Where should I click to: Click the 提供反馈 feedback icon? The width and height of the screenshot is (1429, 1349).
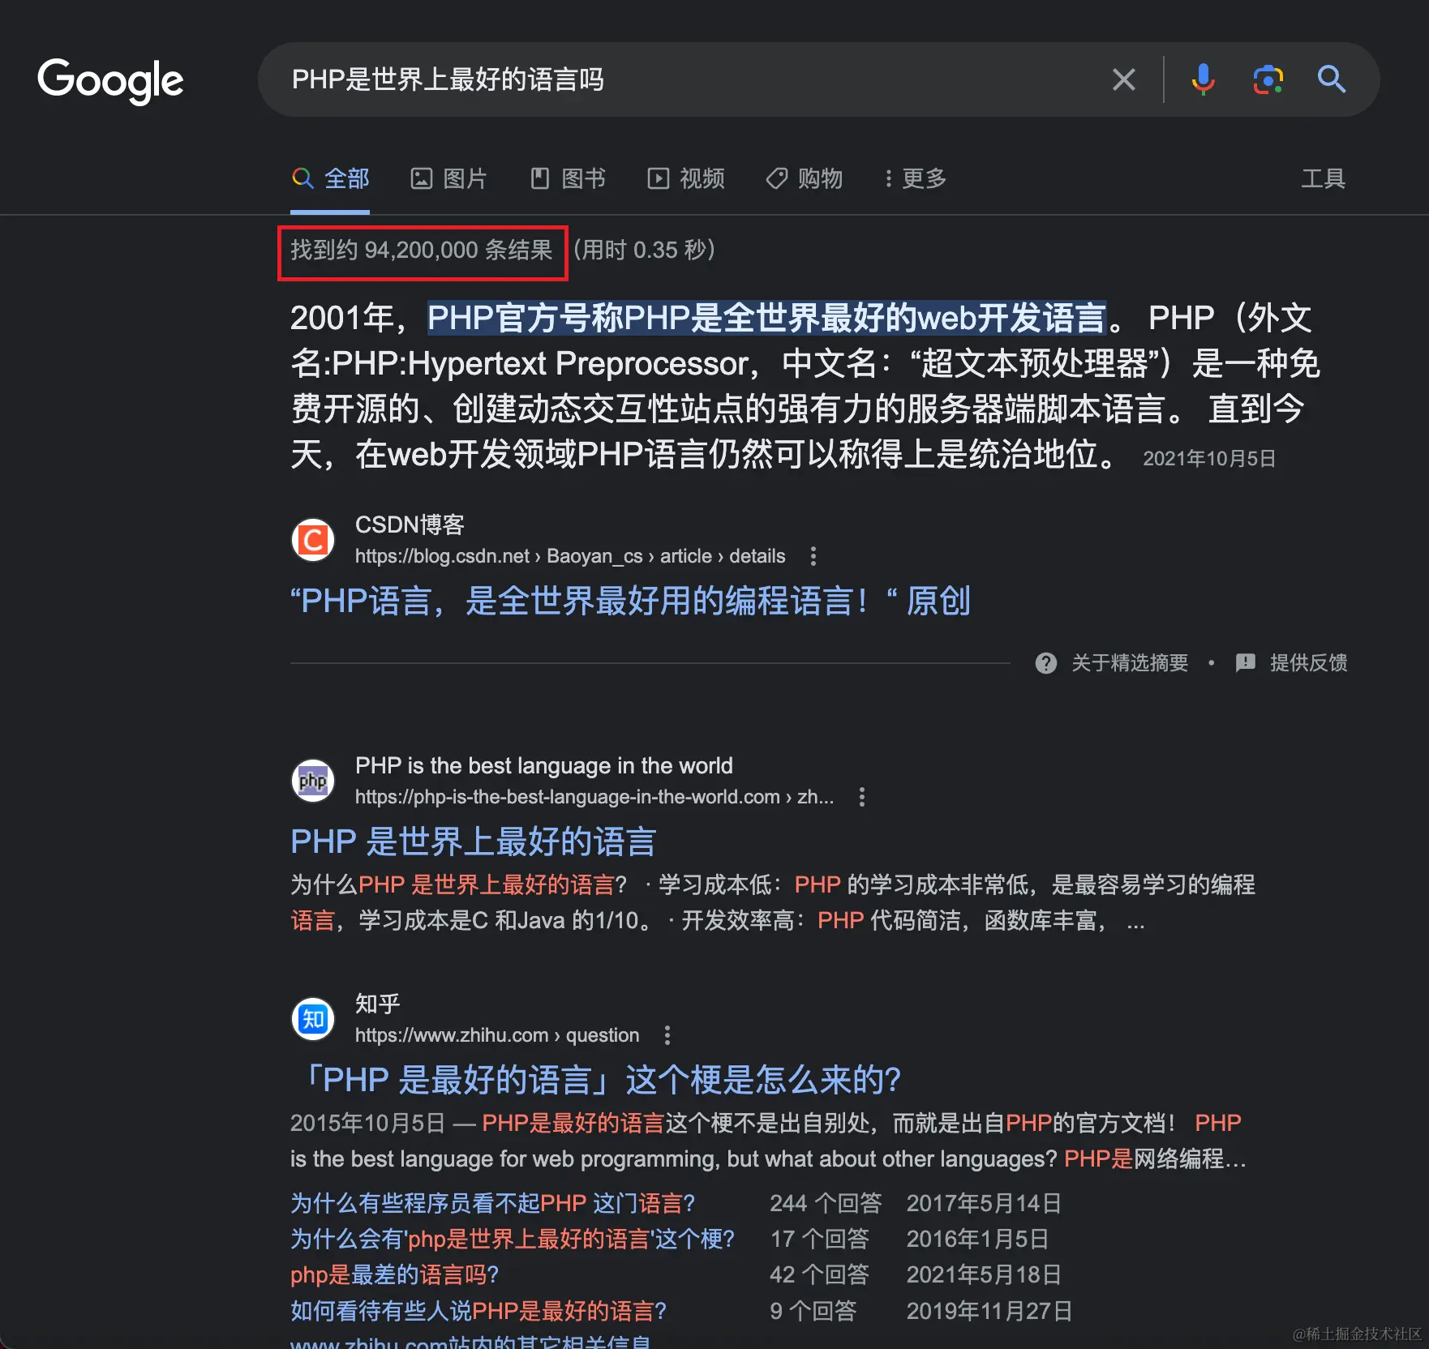pyautogui.click(x=1246, y=663)
